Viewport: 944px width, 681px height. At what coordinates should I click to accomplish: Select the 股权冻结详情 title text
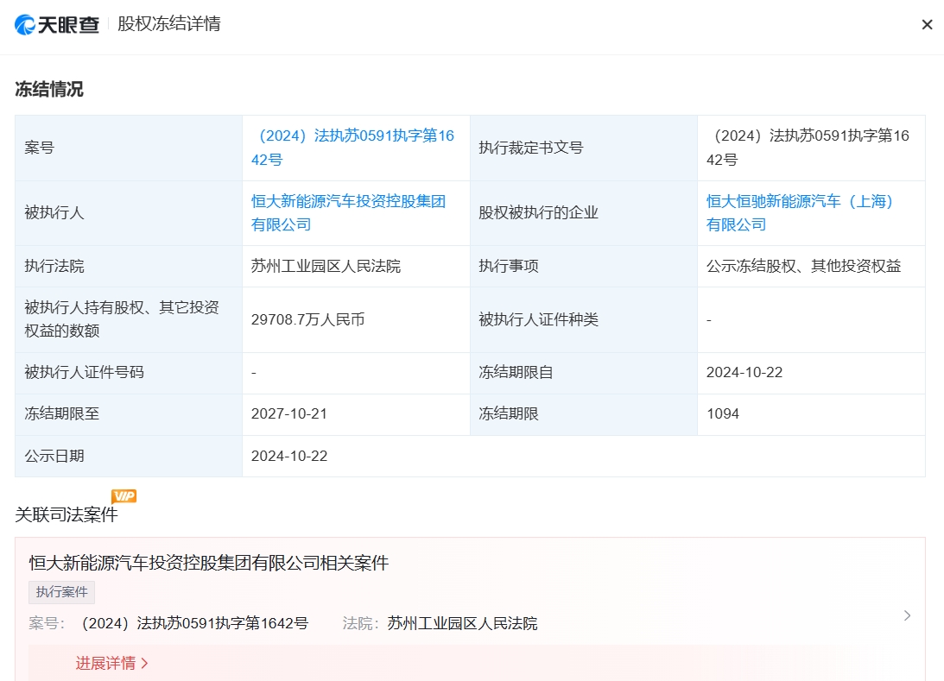coord(169,24)
